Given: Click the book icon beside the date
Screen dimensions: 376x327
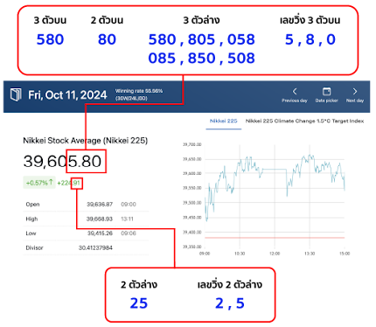Looking at the screenshot, I should pos(16,95).
